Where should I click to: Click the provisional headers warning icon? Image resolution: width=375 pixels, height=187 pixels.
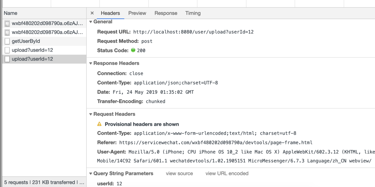(99, 124)
